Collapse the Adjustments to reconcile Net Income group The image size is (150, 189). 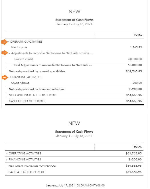click(x=9, y=53)
